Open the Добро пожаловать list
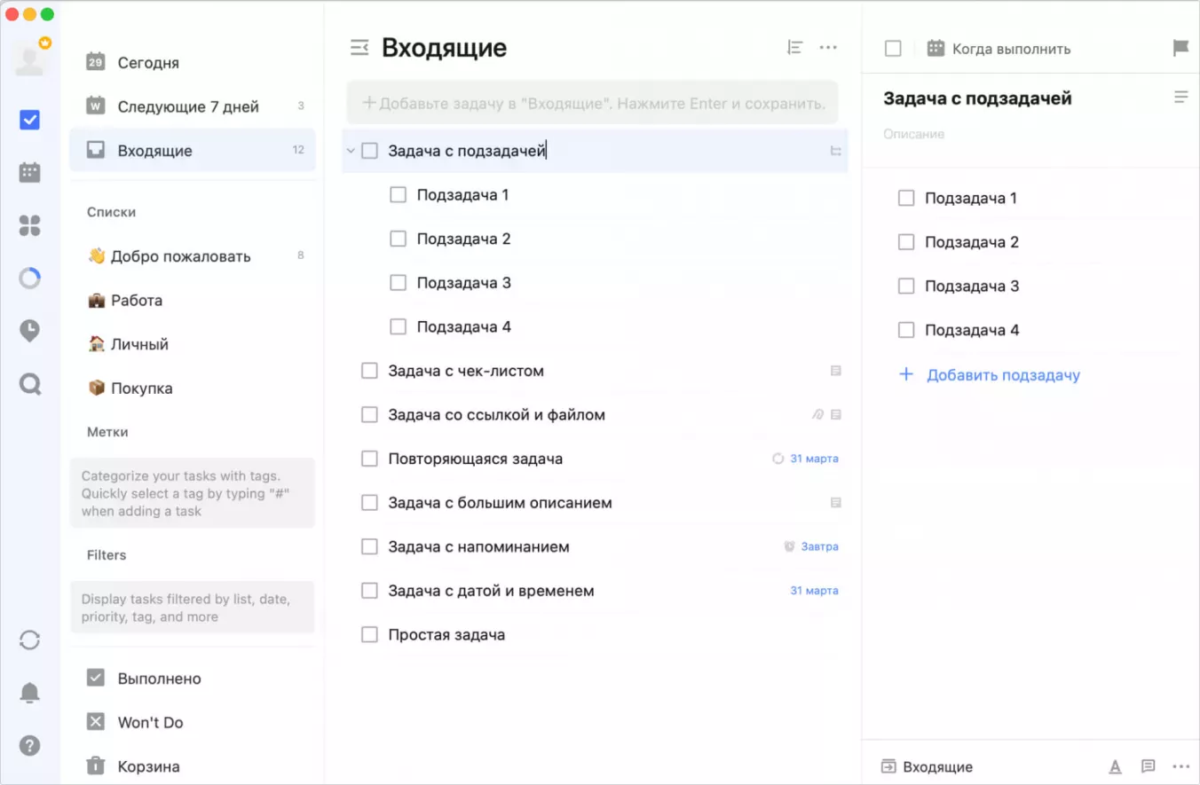Viewport: 1200px width, 785px height. (193, 256)
